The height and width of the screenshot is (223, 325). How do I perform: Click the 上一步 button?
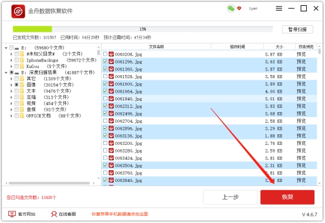(x=231, y=197)
